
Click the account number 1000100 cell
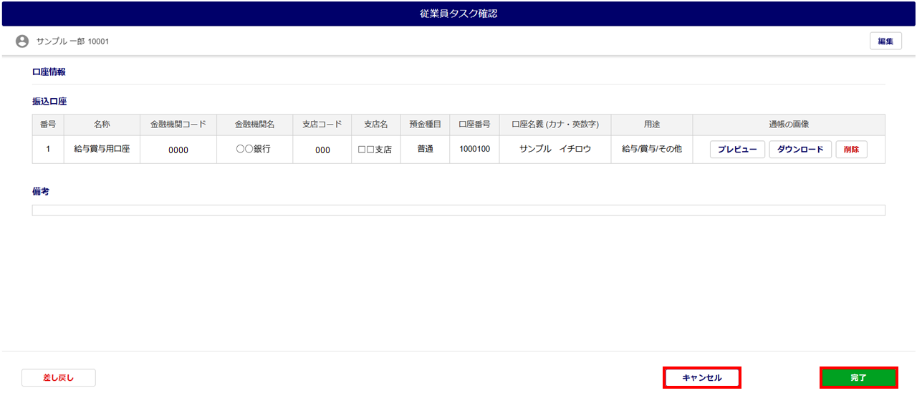(474, 150)
